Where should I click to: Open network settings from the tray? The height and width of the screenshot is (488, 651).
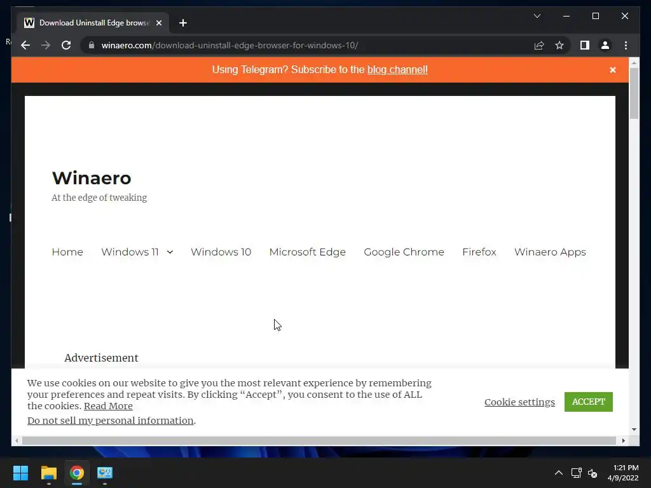click(576, 473)
